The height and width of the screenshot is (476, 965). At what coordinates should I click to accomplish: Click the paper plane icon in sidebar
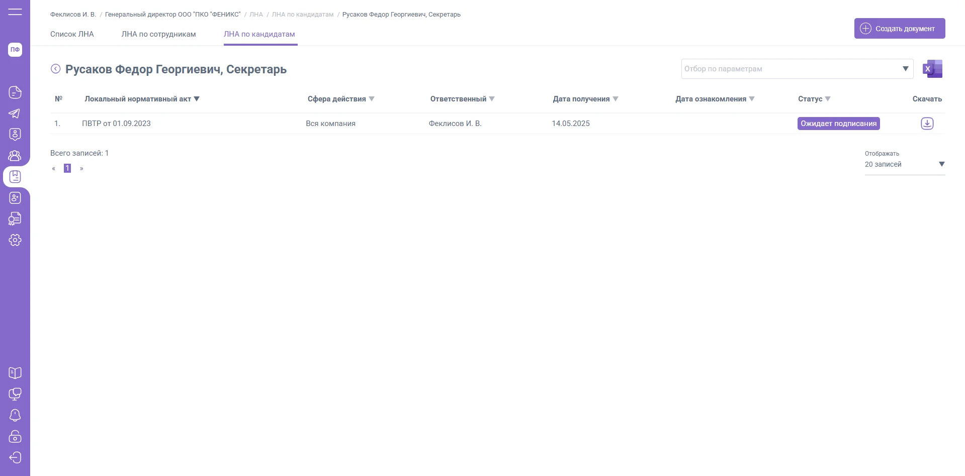click(15, 113)
